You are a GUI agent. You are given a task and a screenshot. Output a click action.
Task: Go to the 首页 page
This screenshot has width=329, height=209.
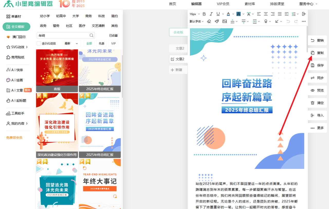point(172,4)
